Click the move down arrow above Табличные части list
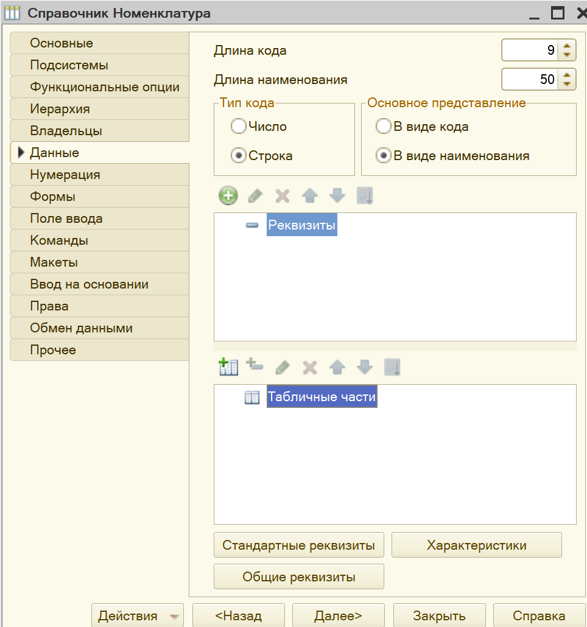This screenshot has width=587, height=627. coord(365,367)
